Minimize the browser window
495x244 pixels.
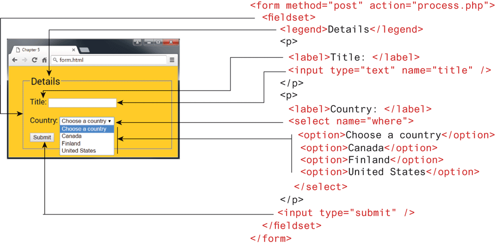(x=148, y=42)
